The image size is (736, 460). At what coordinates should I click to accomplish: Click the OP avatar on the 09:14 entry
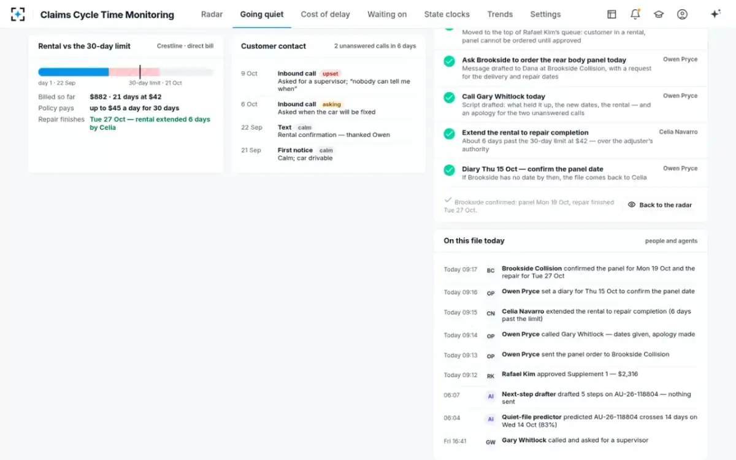tap(491, 336)
